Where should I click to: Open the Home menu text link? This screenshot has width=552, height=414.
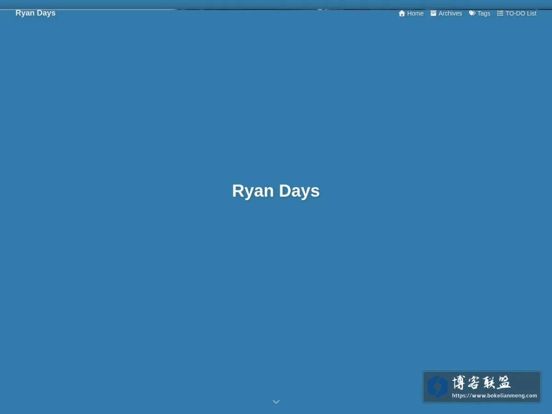(x=415, y=13)
